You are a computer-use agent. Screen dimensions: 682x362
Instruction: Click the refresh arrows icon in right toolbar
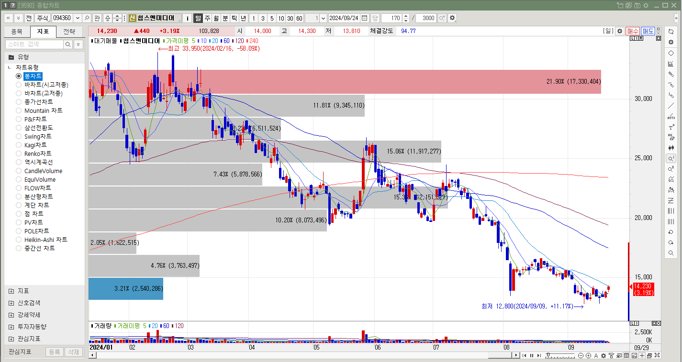point(671,32)
